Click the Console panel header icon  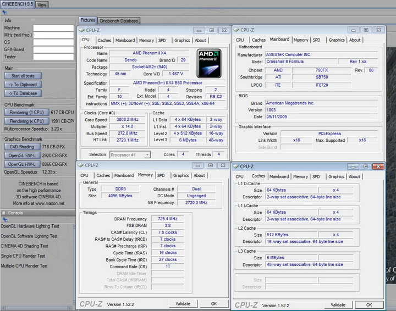click(x=4, y=213)
